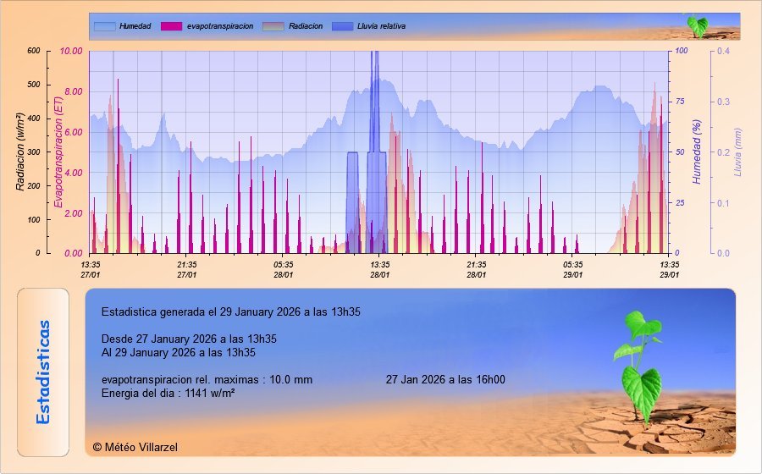Viewport: 762px width, 474px height.
Task: Click the Lluvia relativa legend swatch
Action: click(343, 26)
